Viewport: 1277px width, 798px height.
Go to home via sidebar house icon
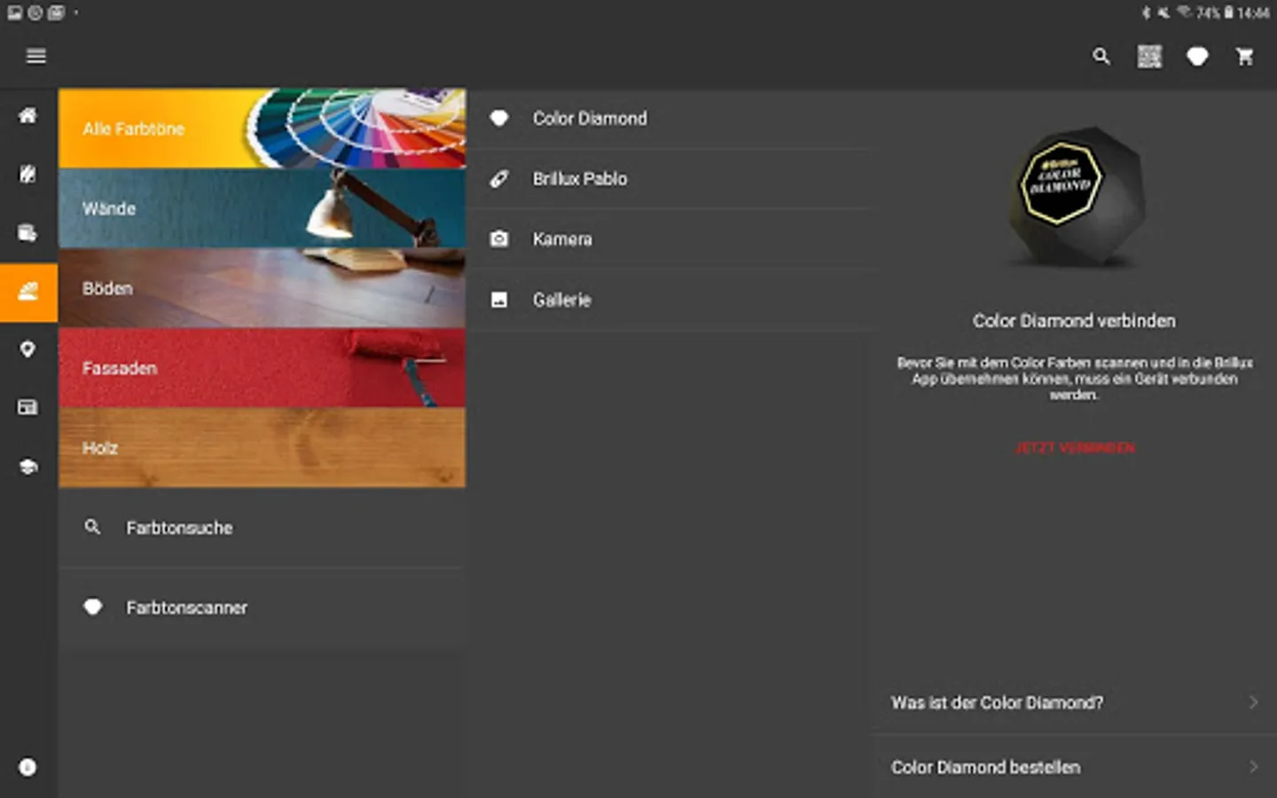28,115
